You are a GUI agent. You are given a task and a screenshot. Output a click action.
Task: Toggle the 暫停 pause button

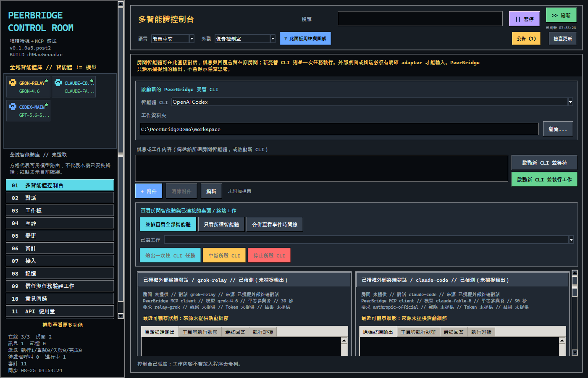[524, 19]
